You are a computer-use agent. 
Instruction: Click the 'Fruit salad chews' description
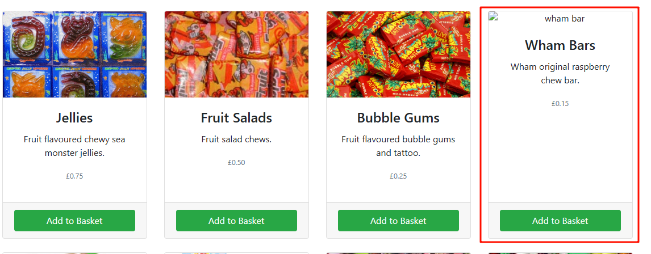[x=237, y=139]
